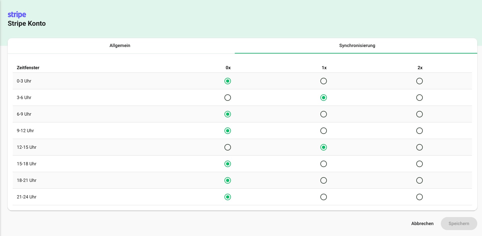Select 2x for 12-15 Uhr

pyautogui.click(x=420, y=147)
